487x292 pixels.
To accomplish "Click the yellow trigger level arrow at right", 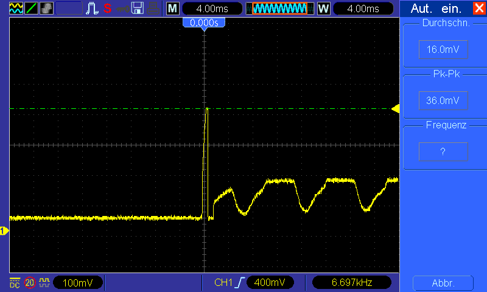I will pyautogui.click(x=395, y=109).
